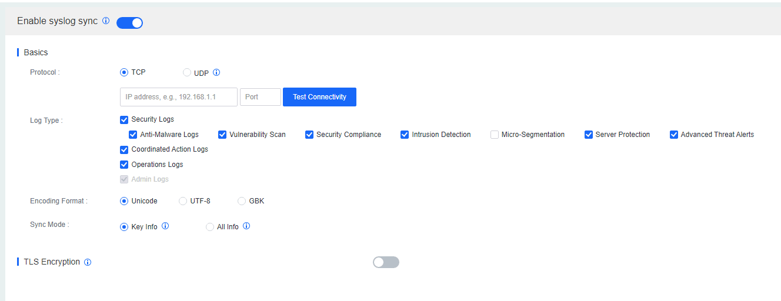Choose GBK encoding format
The height and width of the screenshot is (301, 781).
point(242,201)
